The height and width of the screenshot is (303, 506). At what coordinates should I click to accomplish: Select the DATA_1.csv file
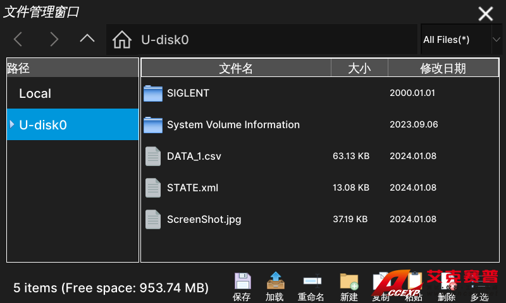pos(194,156)
